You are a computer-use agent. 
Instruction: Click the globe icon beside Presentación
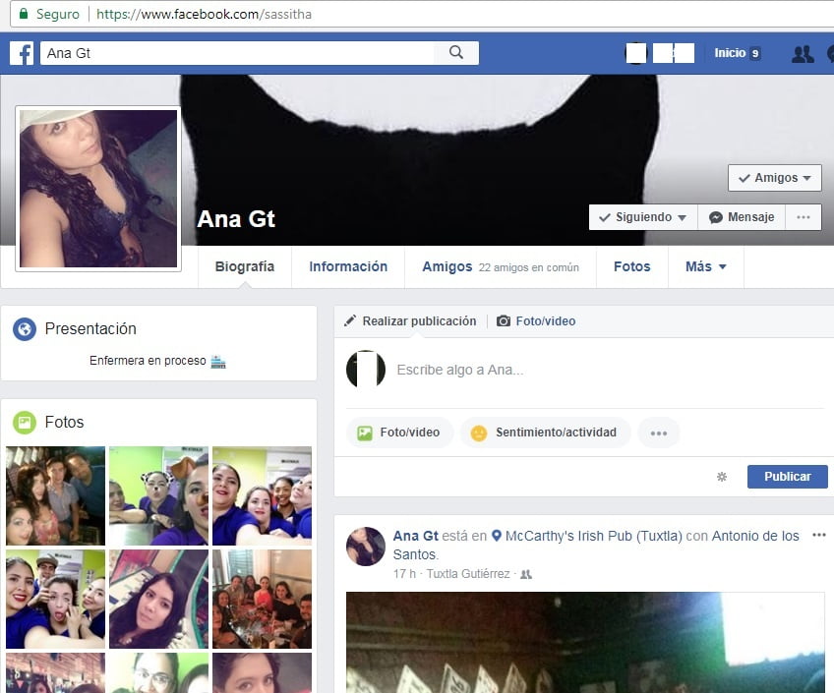click(25, 329)
